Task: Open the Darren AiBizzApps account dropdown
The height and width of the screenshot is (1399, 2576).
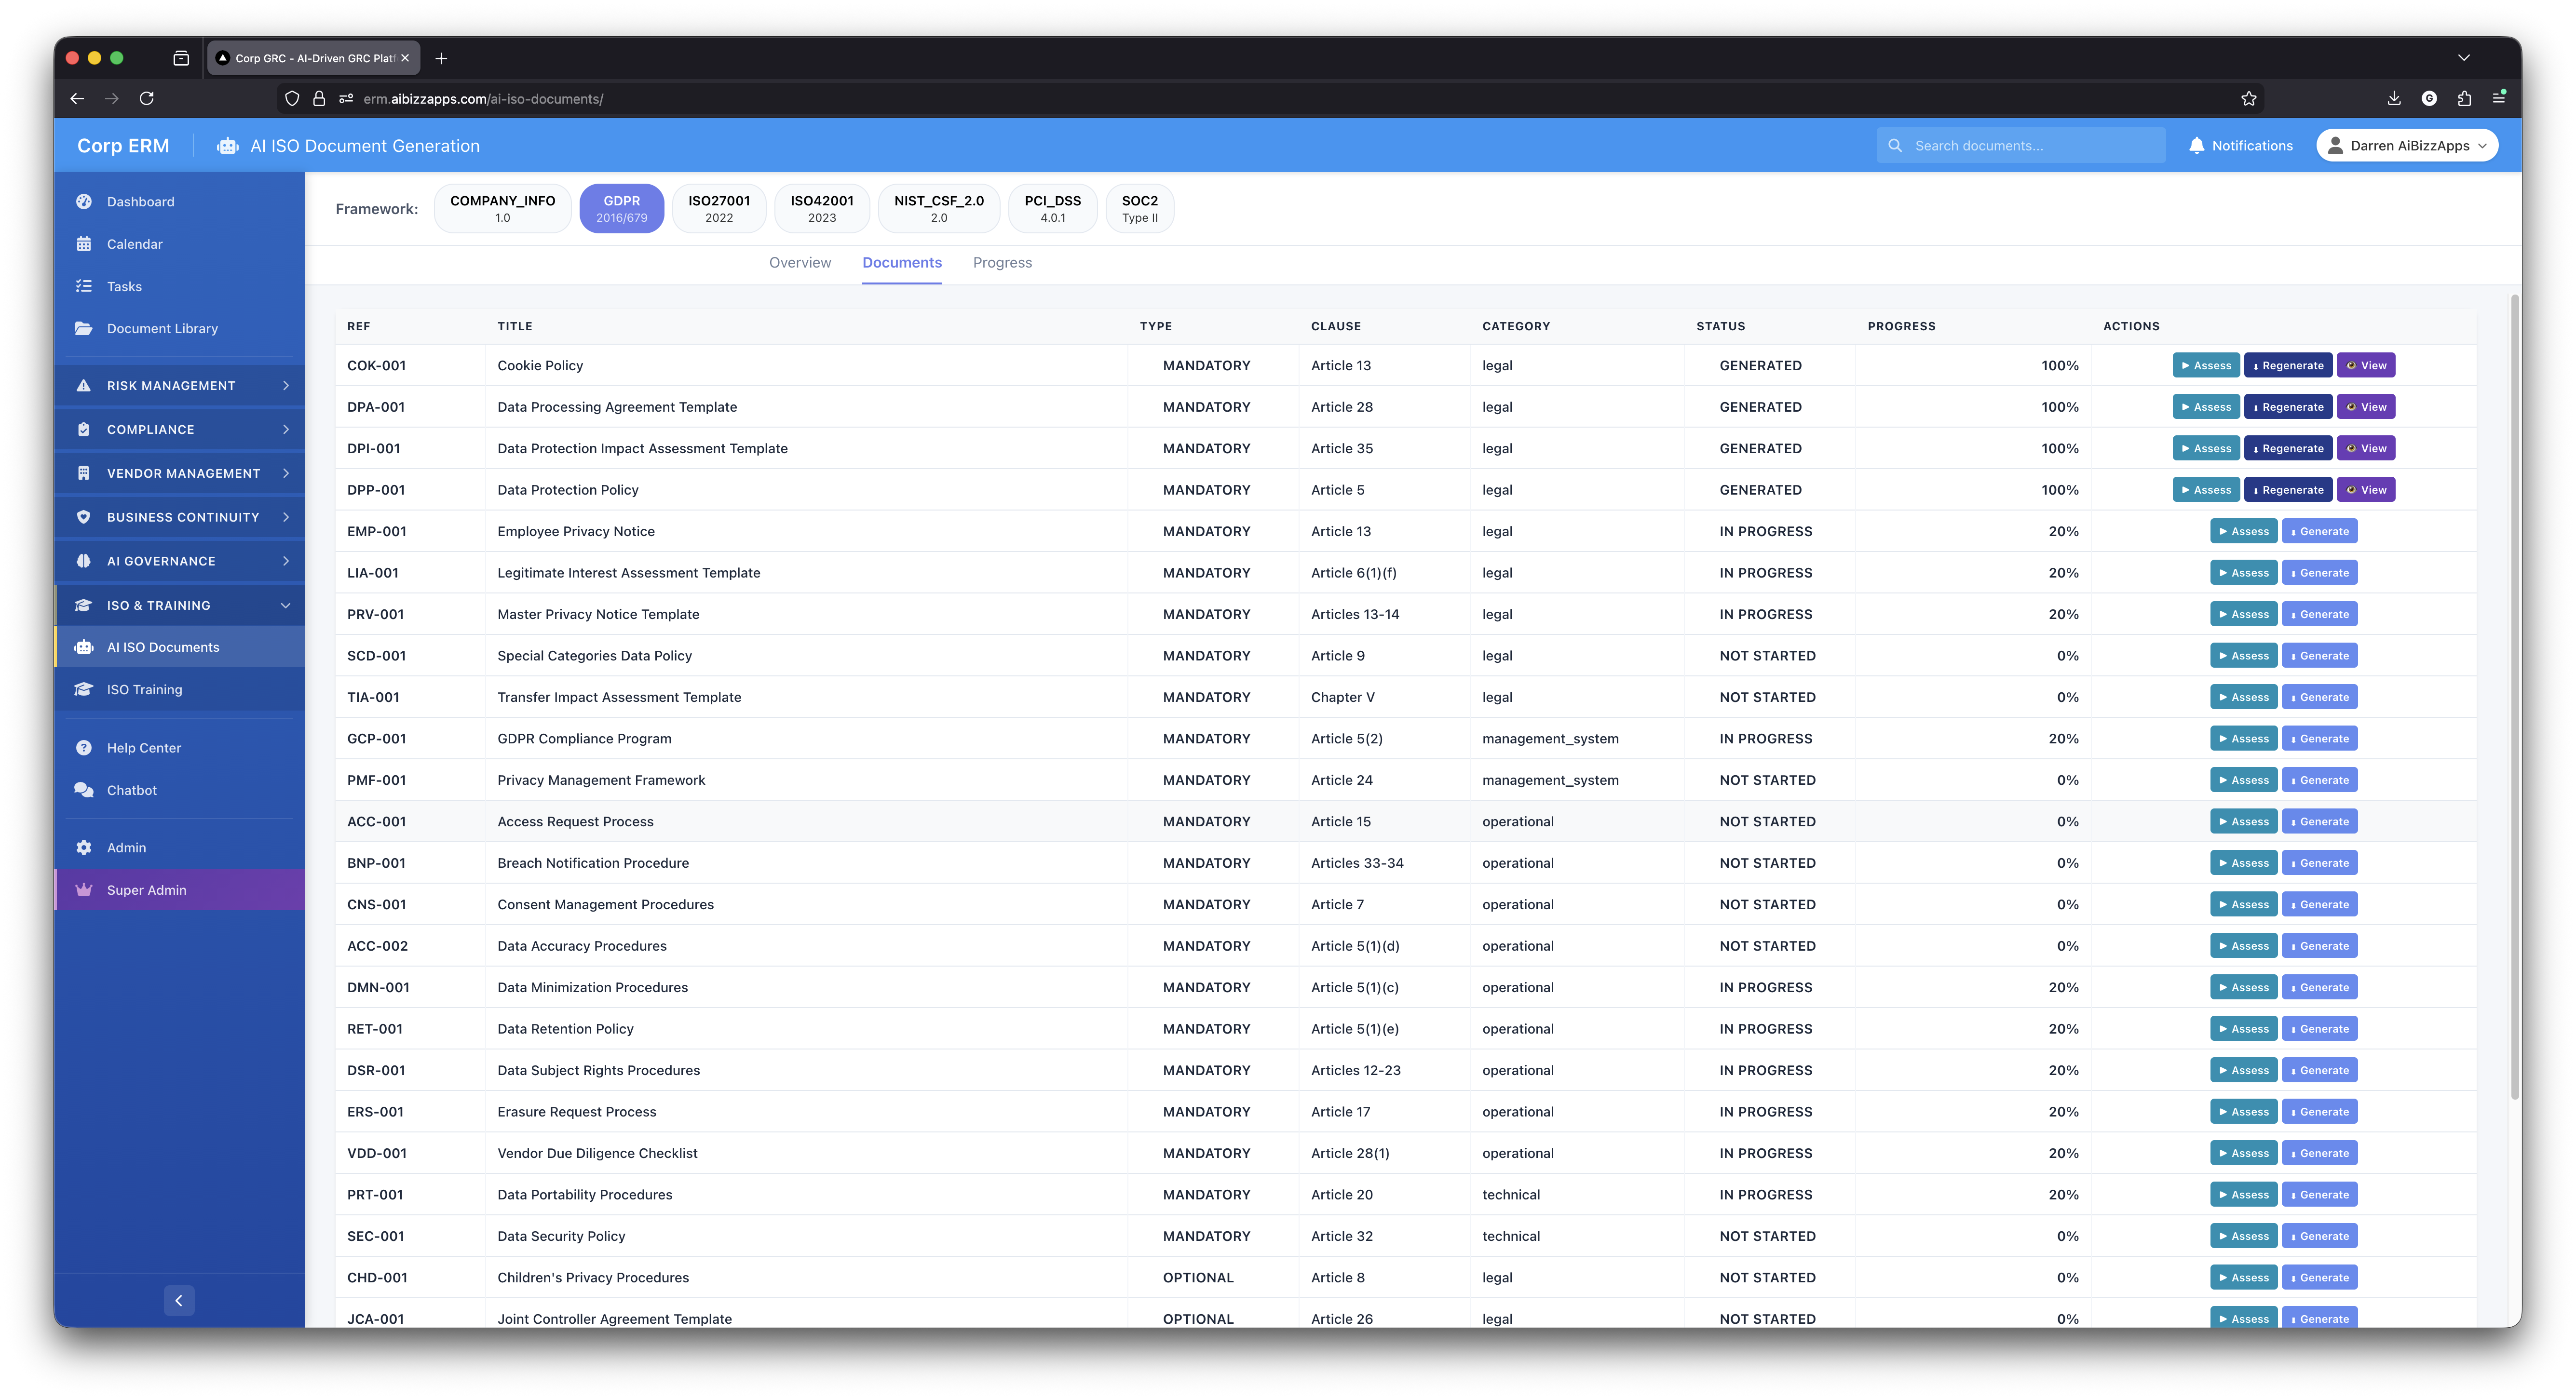Action: pos(2406,145)
